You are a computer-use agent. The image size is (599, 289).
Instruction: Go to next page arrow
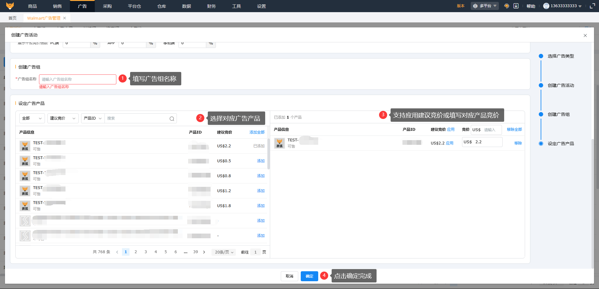[204, 252]
